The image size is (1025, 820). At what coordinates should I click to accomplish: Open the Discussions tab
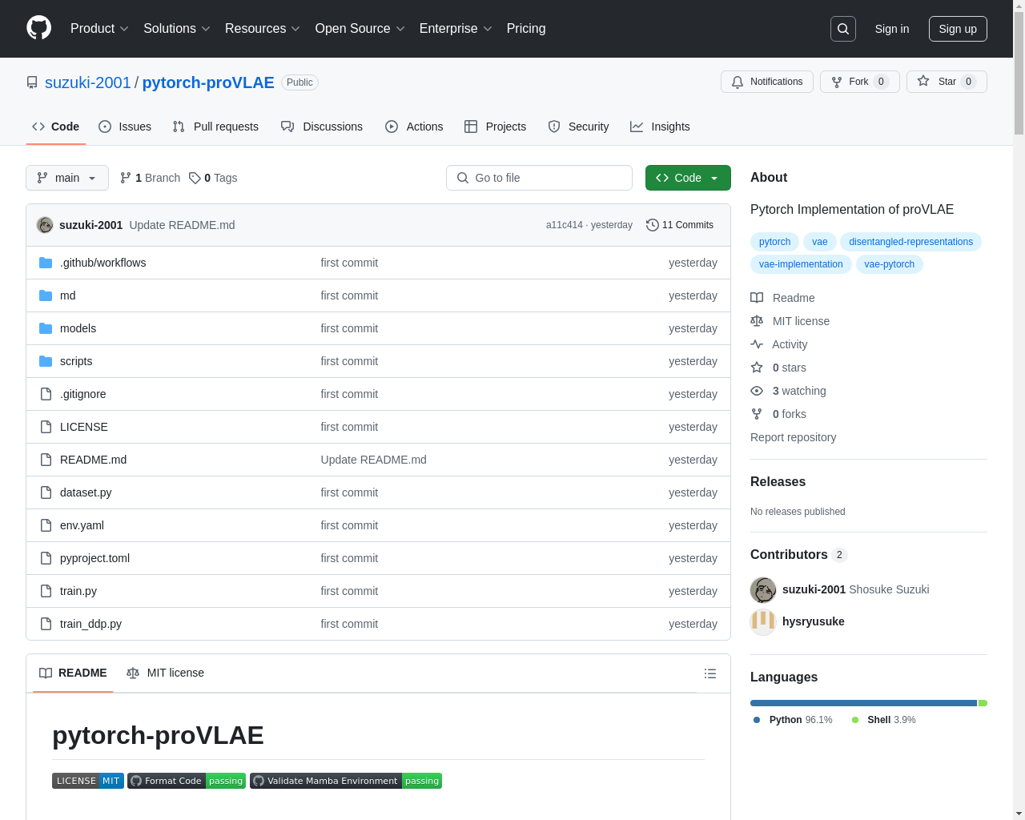tap(322, 127)
